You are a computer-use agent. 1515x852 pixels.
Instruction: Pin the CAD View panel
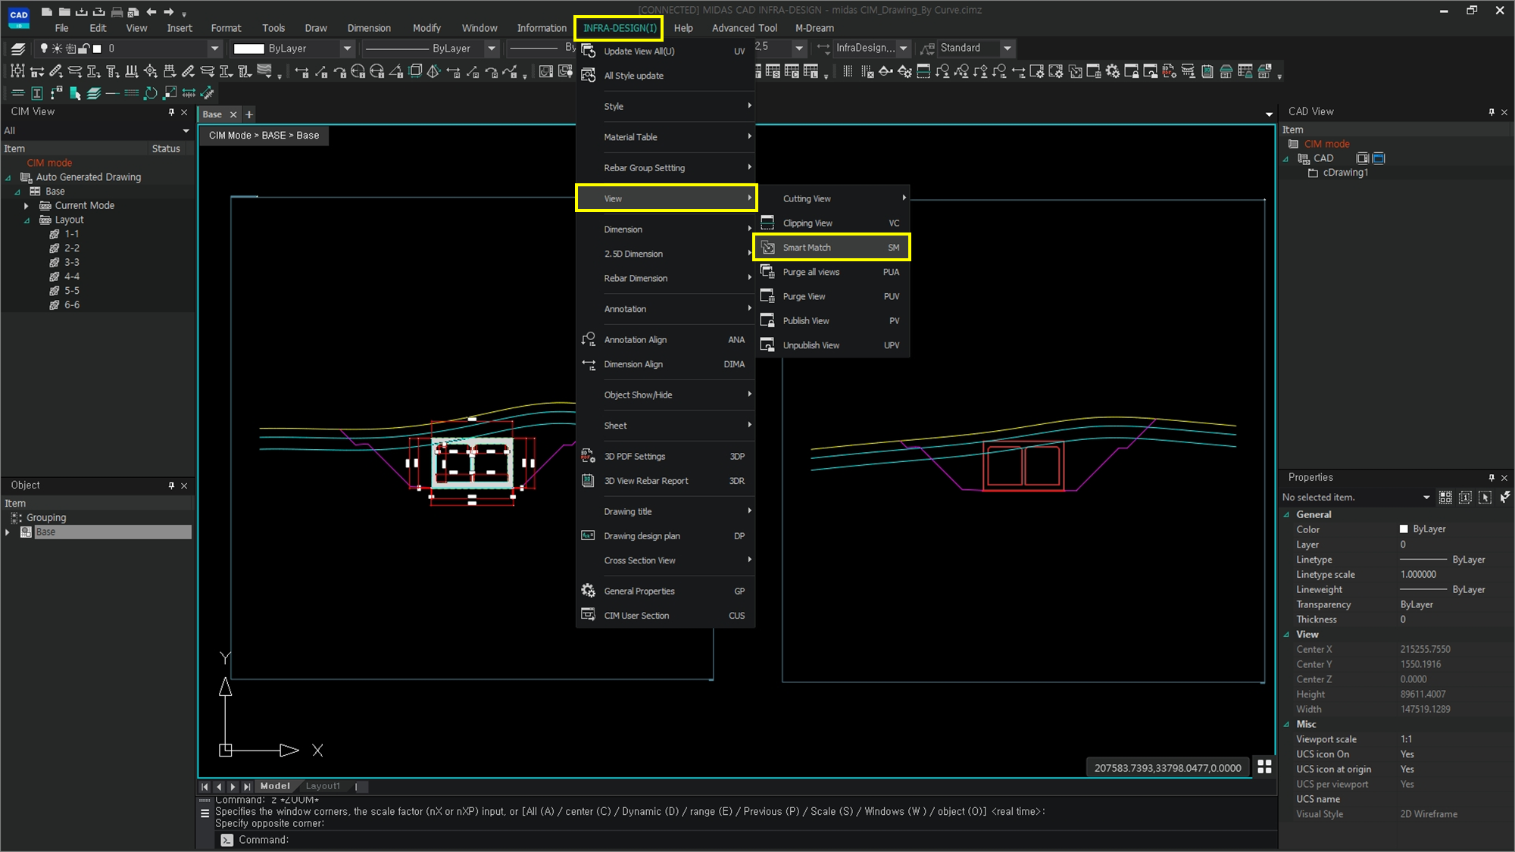coord(1492,112)
